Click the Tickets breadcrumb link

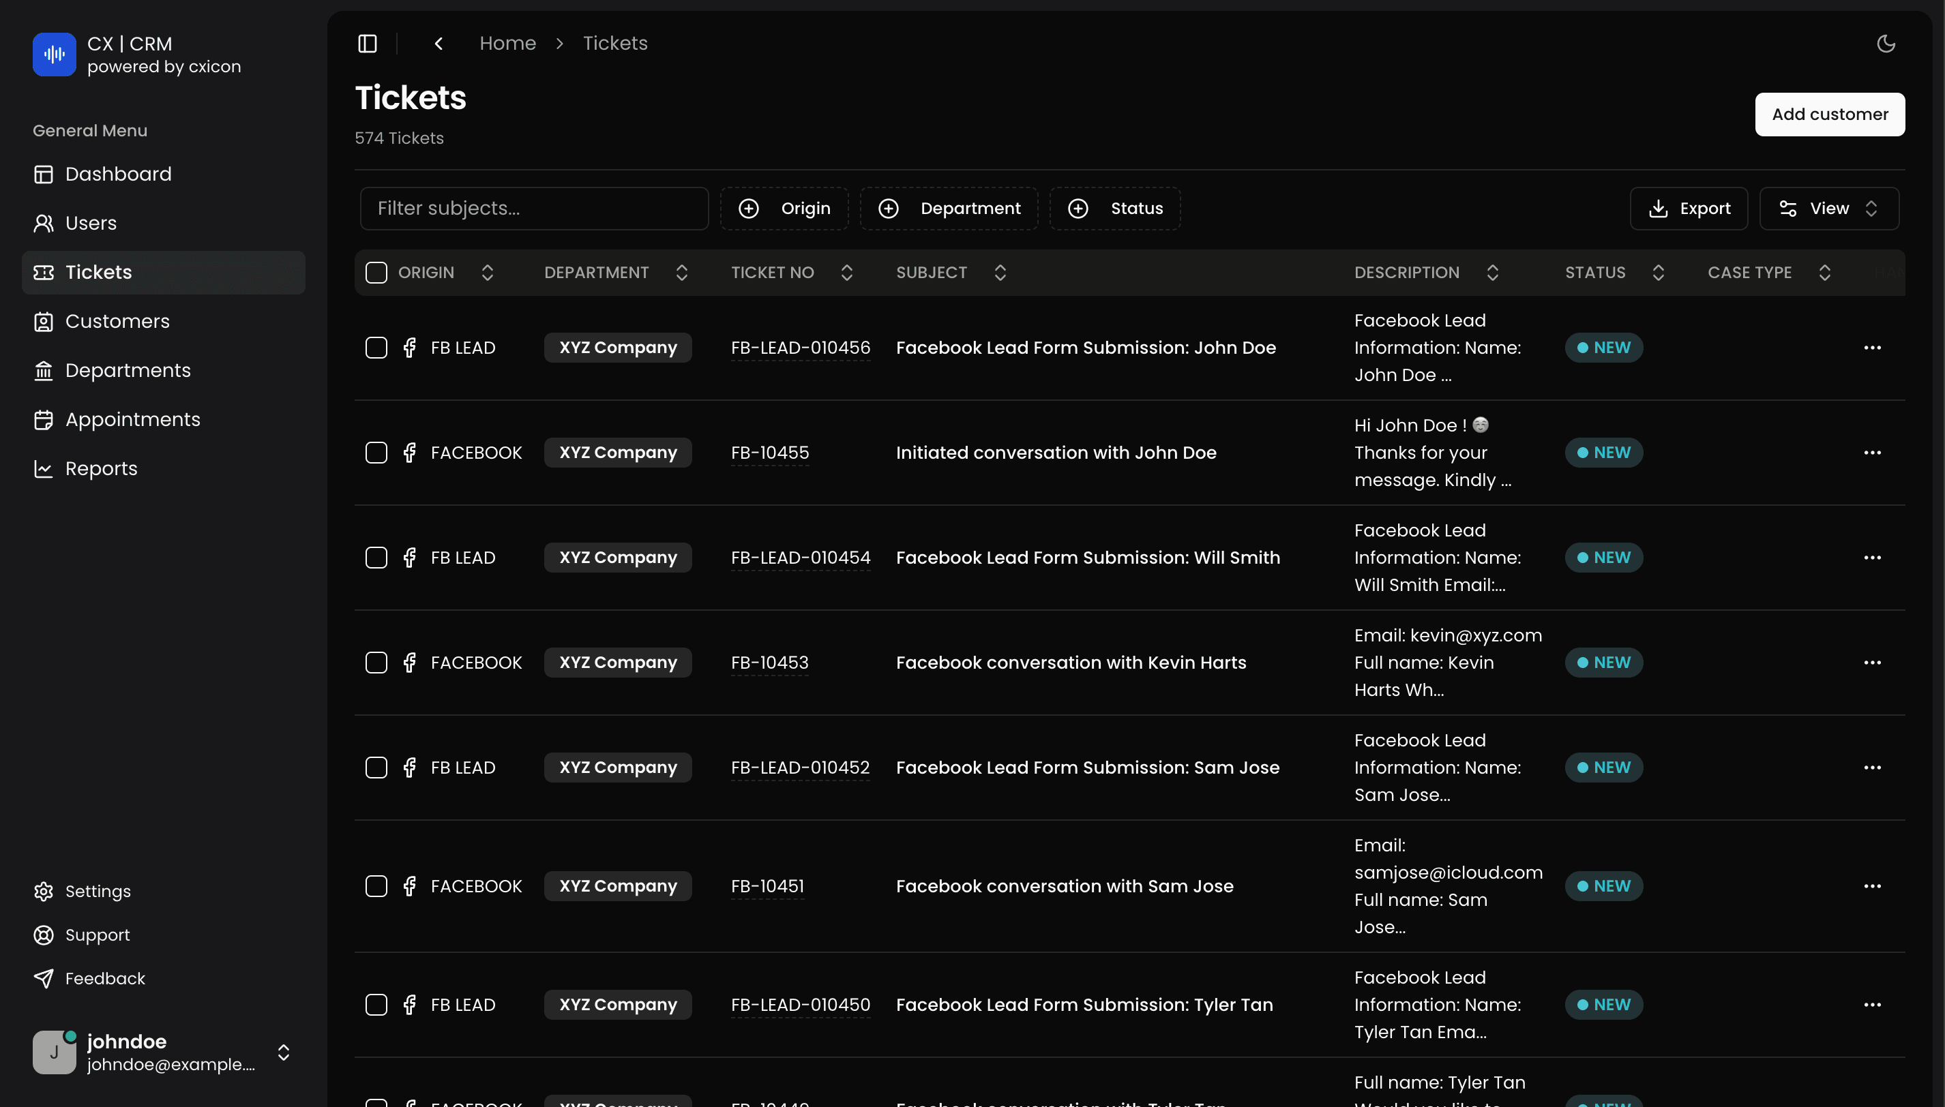pyautogui.click(x=614, y=44)
